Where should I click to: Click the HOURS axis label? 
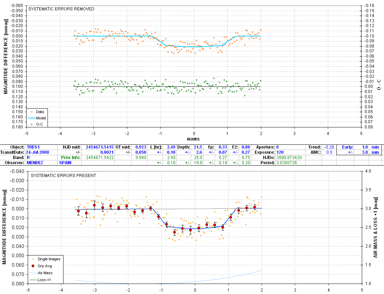pos(193,139)
